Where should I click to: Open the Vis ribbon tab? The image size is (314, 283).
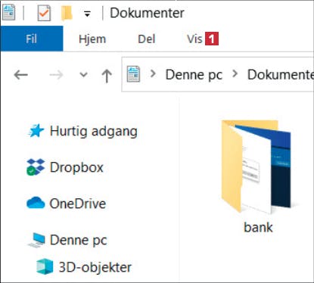click(194, 39)
